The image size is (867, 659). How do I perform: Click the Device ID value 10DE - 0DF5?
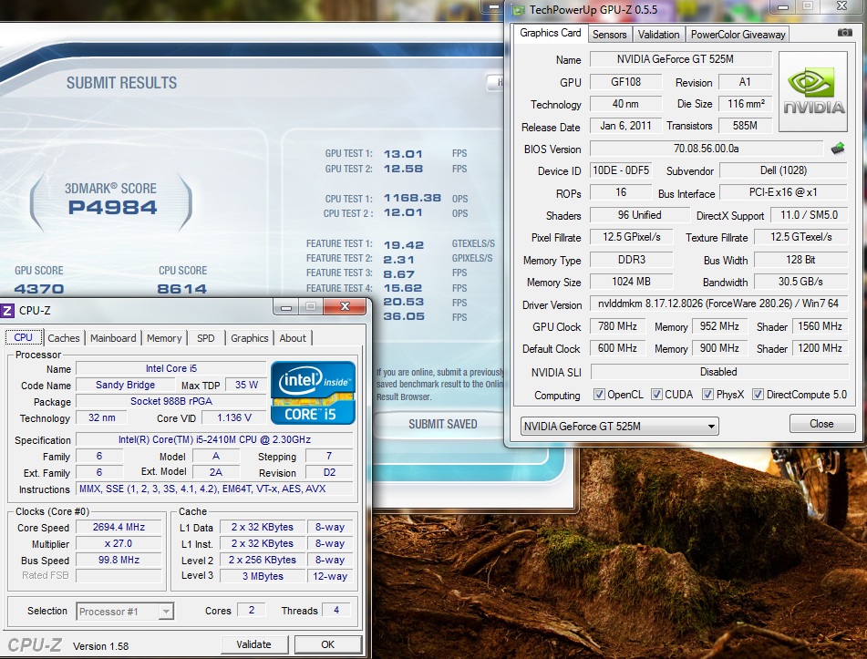click(x=620, y=170)
